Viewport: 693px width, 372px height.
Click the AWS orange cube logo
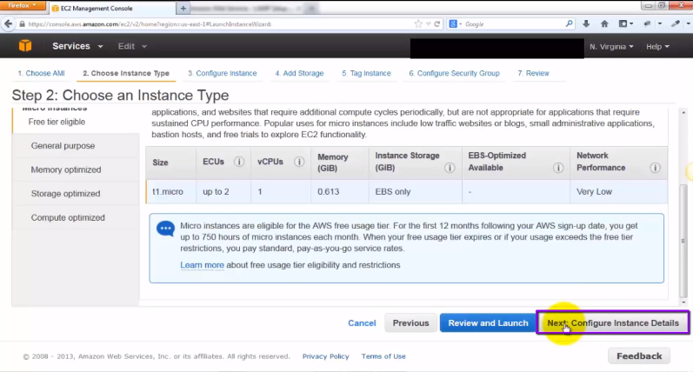pos(25,45)
